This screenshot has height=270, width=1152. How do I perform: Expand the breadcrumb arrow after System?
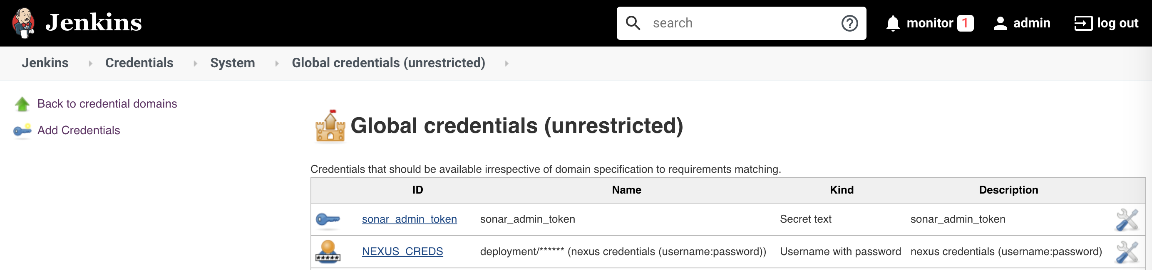pos(277,64)
